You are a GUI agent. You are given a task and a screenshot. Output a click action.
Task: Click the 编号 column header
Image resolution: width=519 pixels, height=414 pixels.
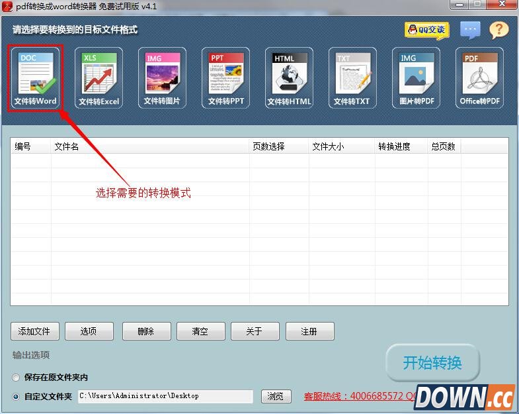[x=31, y=146]
